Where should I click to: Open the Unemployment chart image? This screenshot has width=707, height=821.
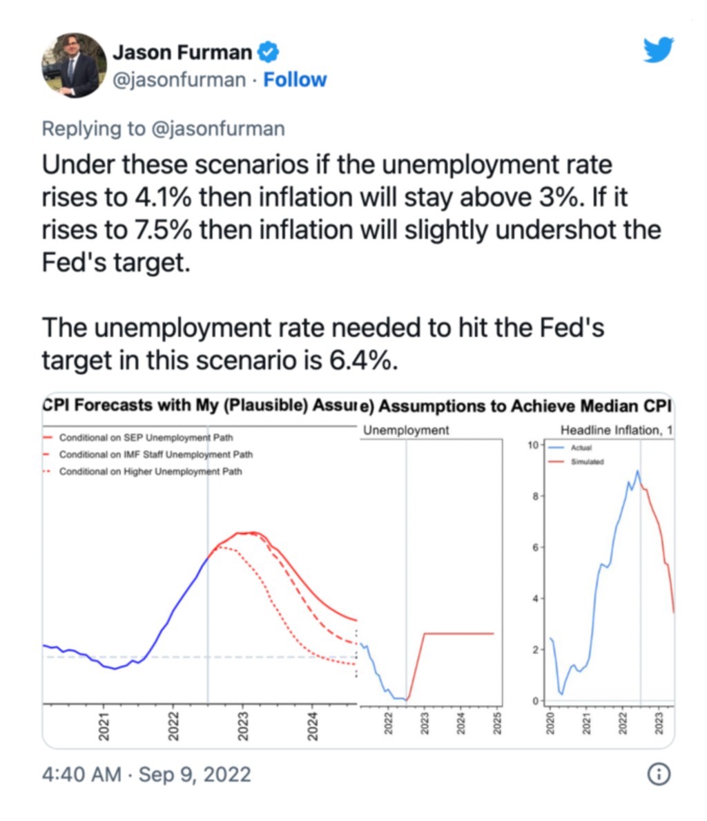tap(429, 573)
